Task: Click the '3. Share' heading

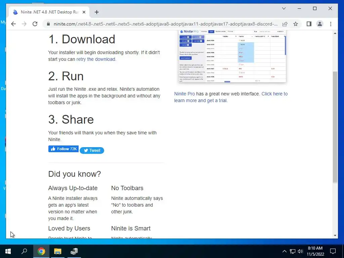Action: click(71, 120)
